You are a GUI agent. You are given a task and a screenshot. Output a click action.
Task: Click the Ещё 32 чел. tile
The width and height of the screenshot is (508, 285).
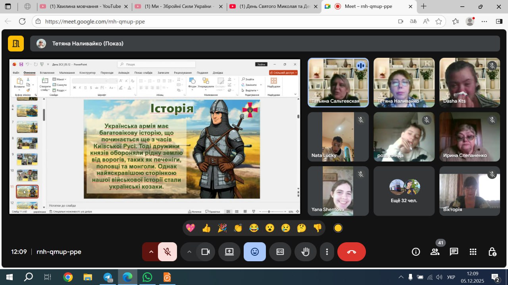coord(404,191)
